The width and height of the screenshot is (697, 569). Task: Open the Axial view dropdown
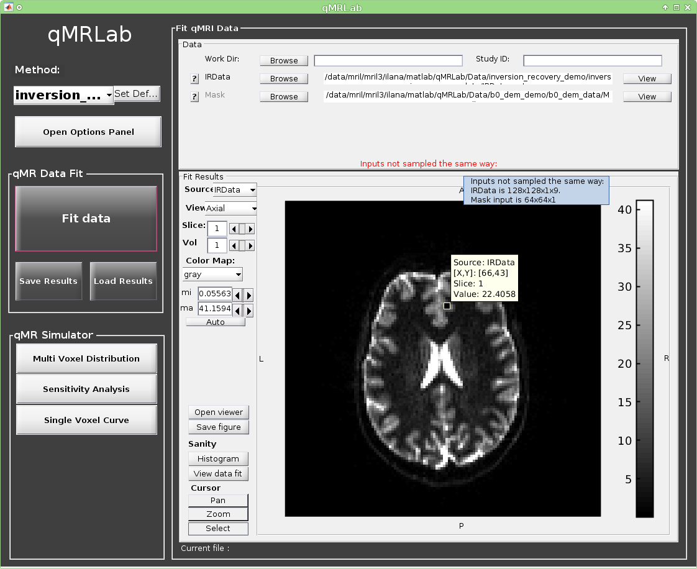click(231, 208)
